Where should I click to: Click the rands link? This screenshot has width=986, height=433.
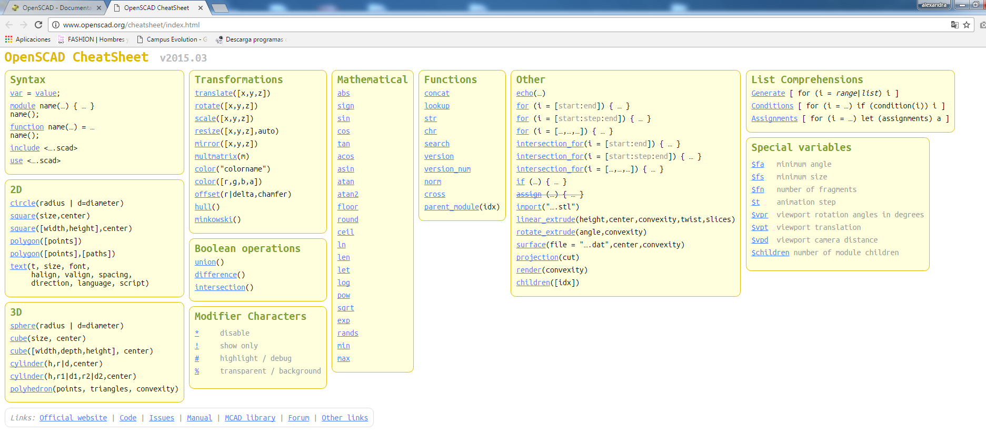point(348,333)
